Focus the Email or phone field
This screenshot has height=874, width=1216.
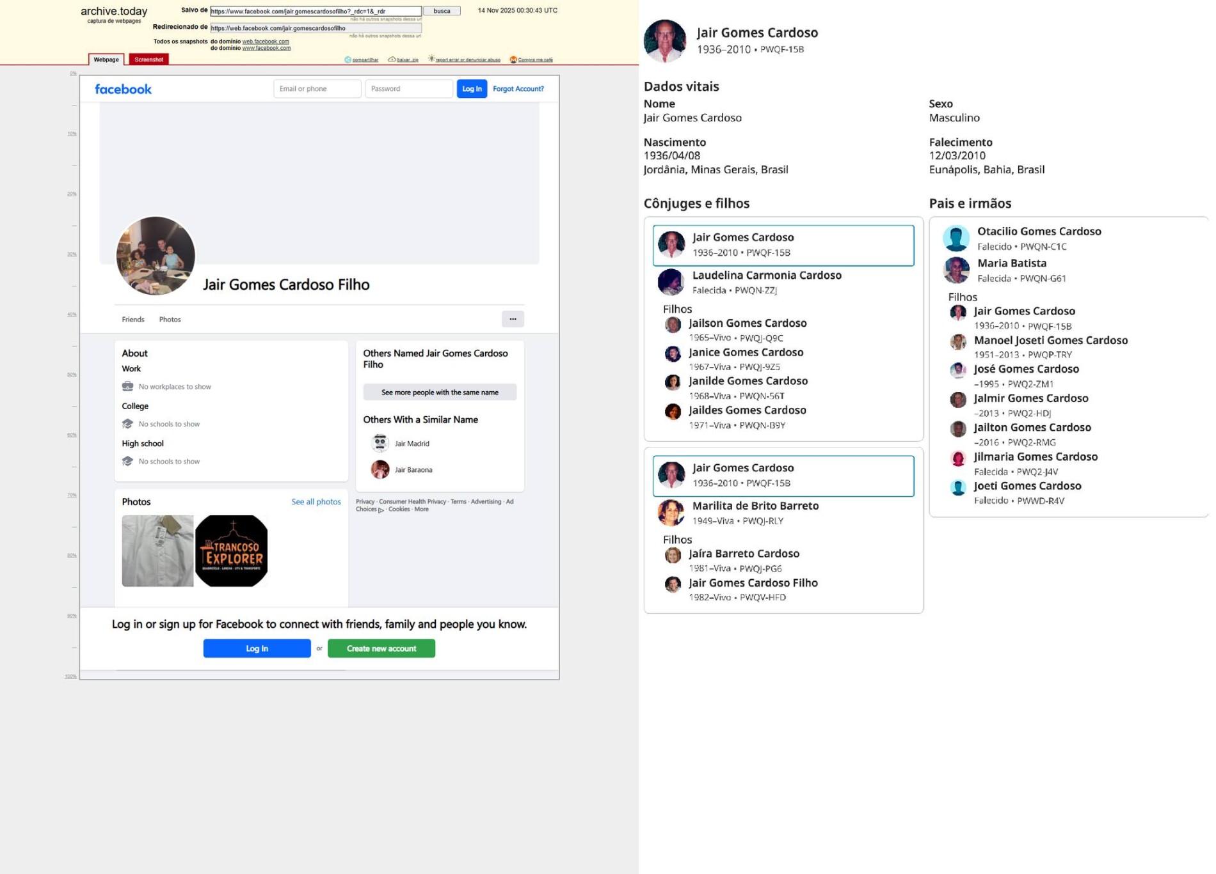[x=317, y=89]
